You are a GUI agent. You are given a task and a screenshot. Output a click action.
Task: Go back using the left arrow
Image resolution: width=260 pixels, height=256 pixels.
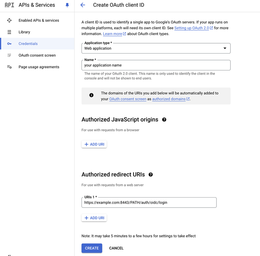pyautogui.click(x=83, y=5)
